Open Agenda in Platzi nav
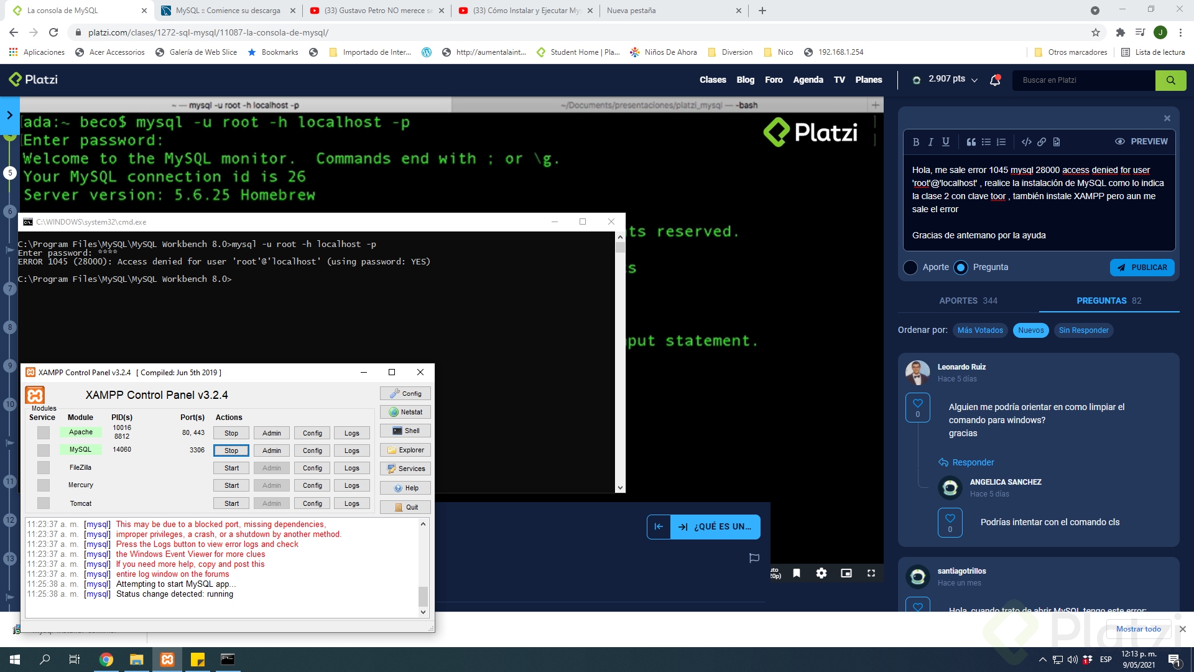Image resolution: width=1194 pixels, height=672 pixels. pos(808,80)
